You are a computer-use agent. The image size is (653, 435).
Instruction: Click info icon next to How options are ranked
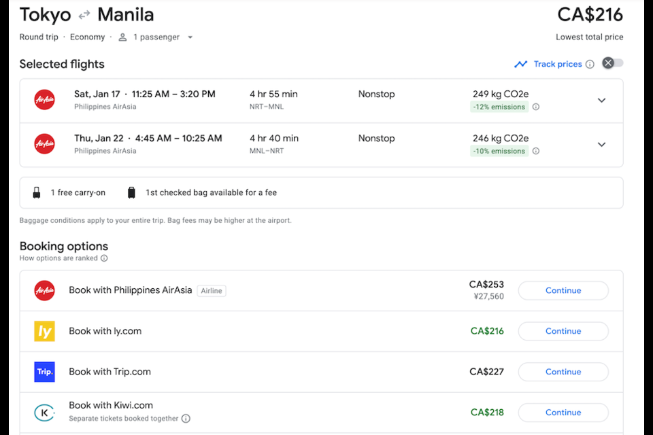pos(104,258)
